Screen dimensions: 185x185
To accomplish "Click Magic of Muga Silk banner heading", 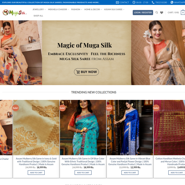I will click(84, 45).
